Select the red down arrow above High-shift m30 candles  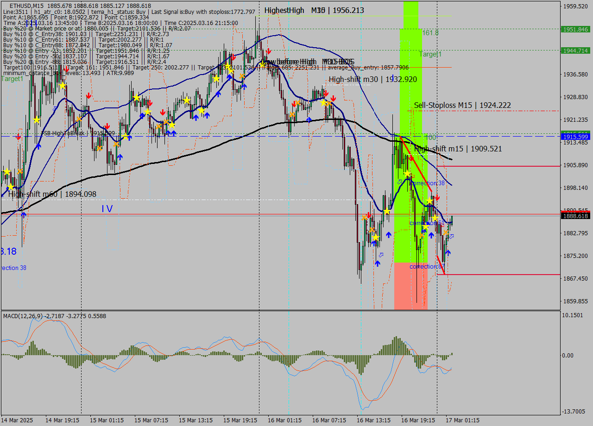(326, 94)
